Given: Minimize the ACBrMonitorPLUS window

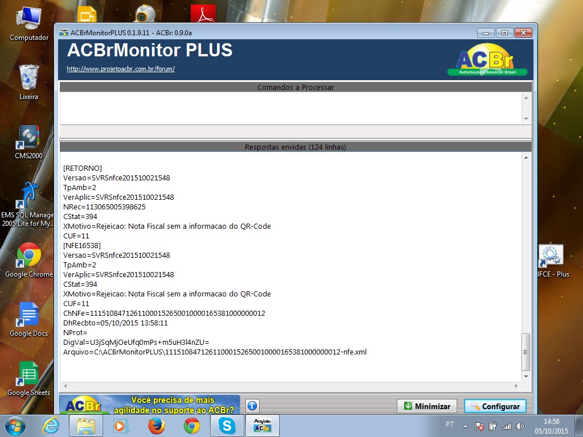Looking at the screenshot, I should pyautogui.click(x=486, y=32).
